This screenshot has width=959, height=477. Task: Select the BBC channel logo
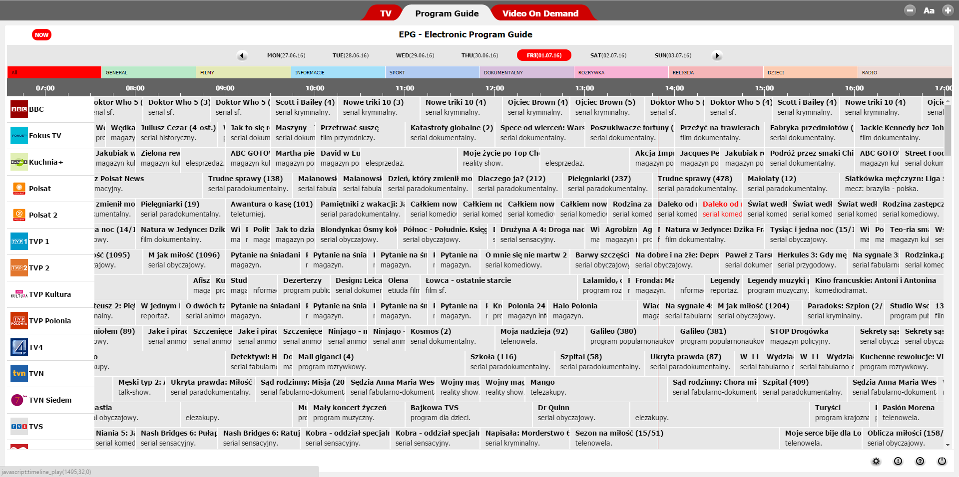(x=19, y=109)
